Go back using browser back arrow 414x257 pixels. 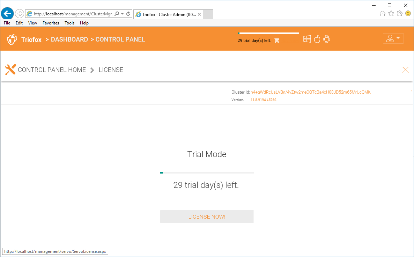pos(7,14)
